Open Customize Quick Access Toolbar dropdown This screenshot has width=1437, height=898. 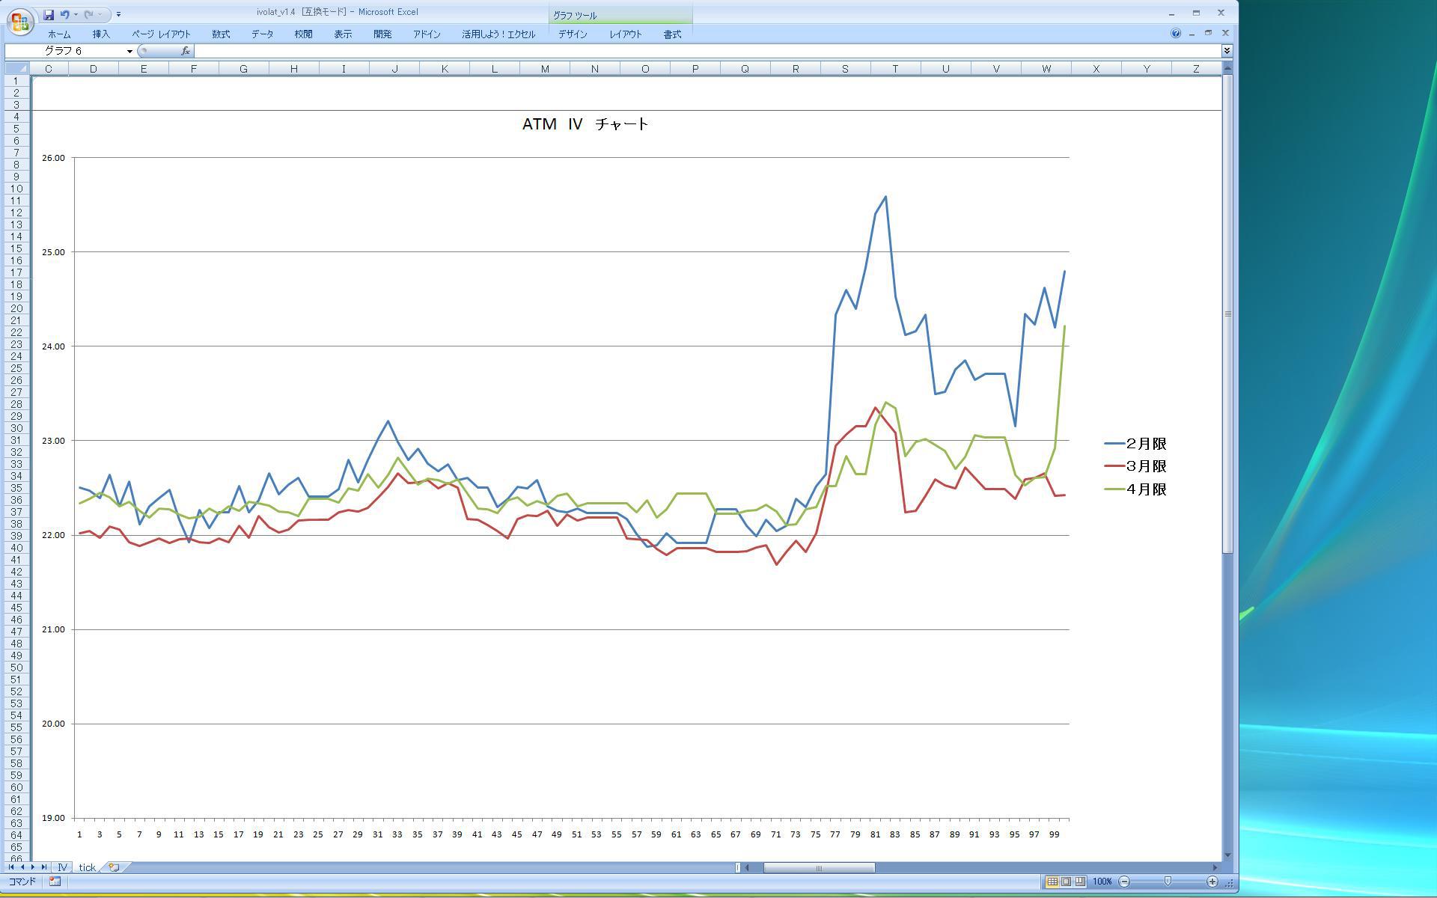point(118,14)
